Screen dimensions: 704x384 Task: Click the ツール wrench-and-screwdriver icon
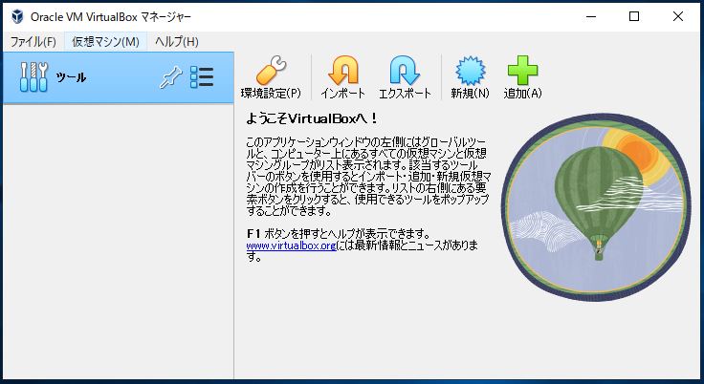pyautogui.click(x=33, y=77)
